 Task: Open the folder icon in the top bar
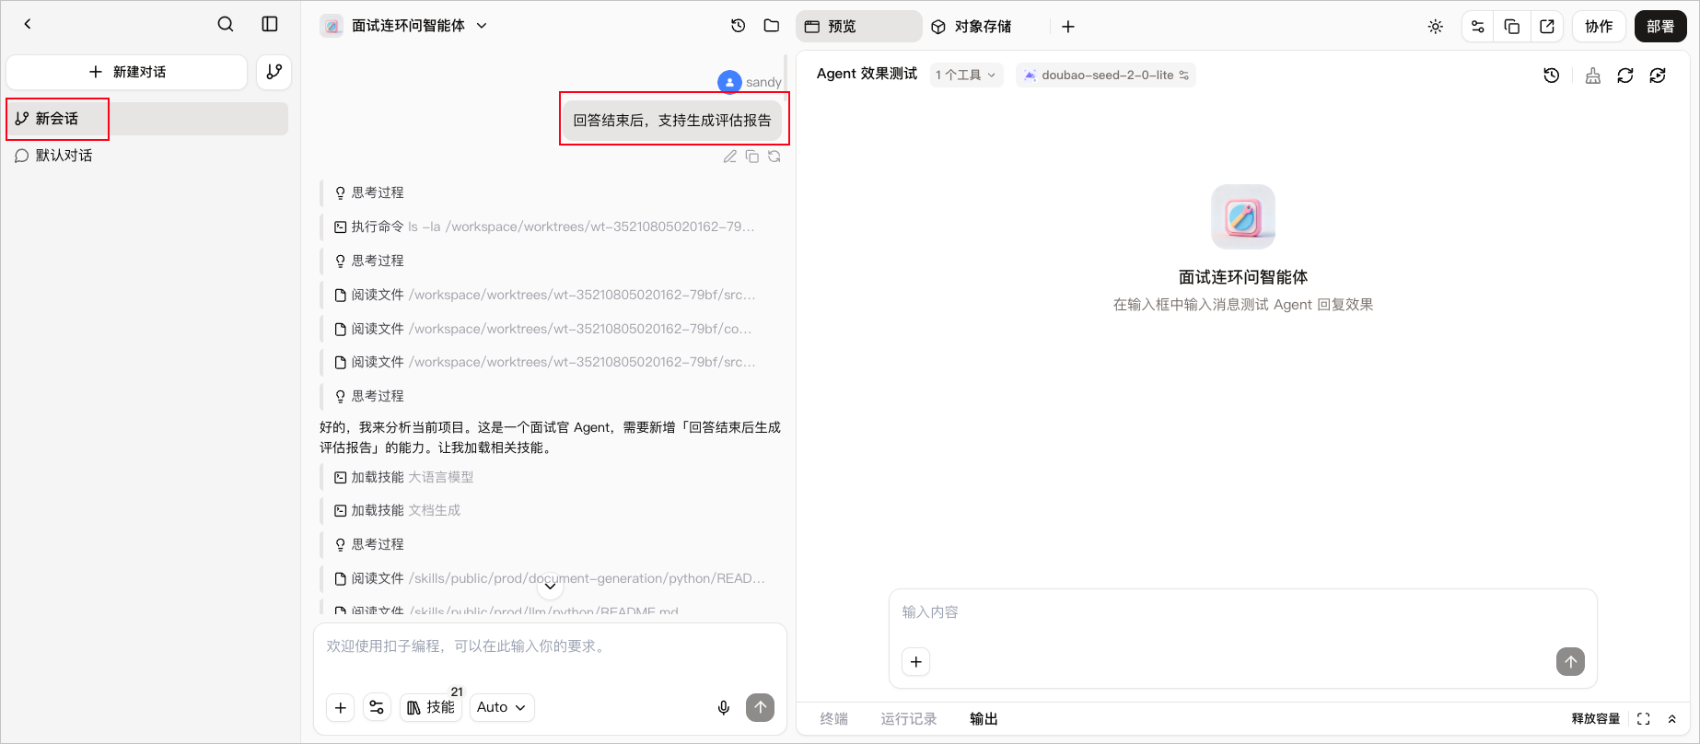point(772,26)
